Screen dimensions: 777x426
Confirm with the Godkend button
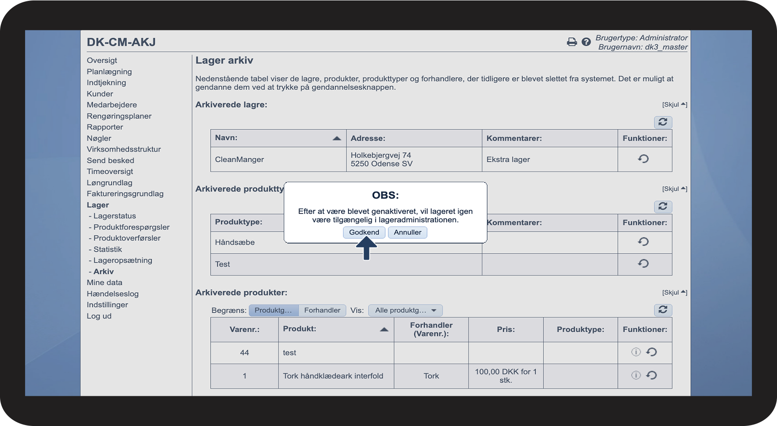click(x=364, y=232)
